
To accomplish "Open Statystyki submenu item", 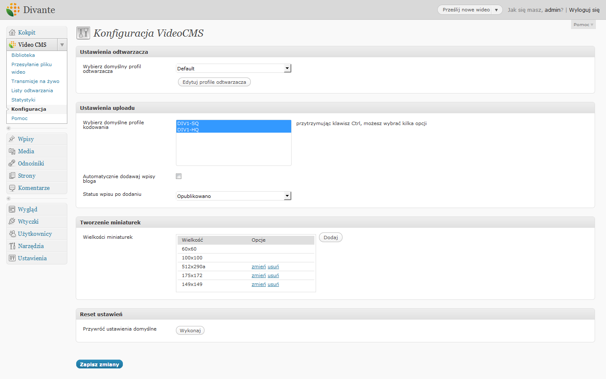I will tap(23, 100).
